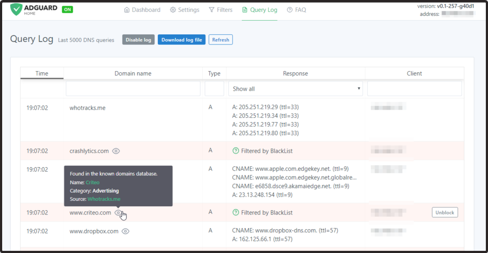Open the Criteo link in the tooltip
This screenshot has width=488, height=253.
92,182
